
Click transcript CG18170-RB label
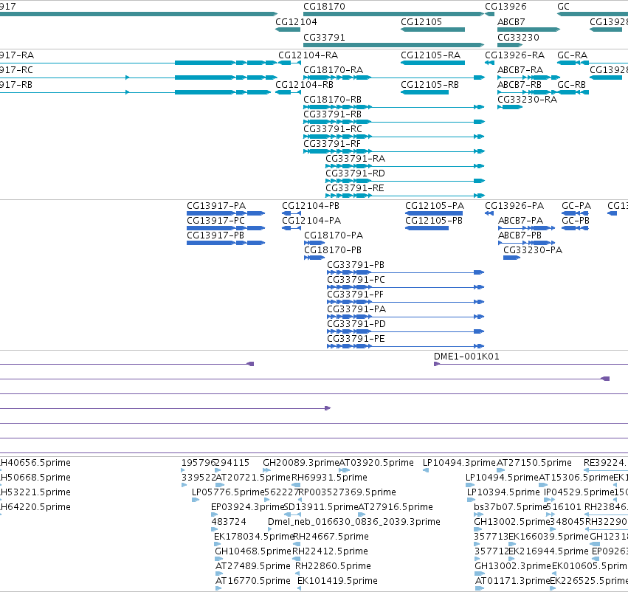(x=332, y=100)
